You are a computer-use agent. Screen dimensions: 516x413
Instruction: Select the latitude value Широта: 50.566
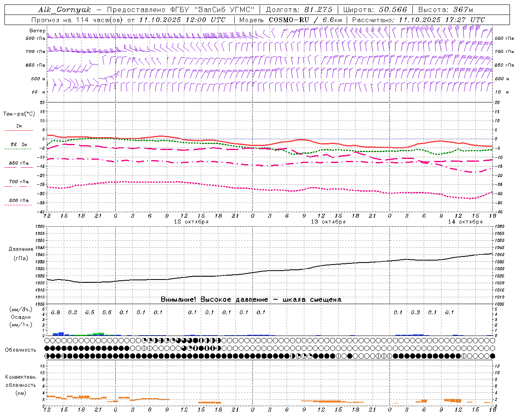coord(375,10)
